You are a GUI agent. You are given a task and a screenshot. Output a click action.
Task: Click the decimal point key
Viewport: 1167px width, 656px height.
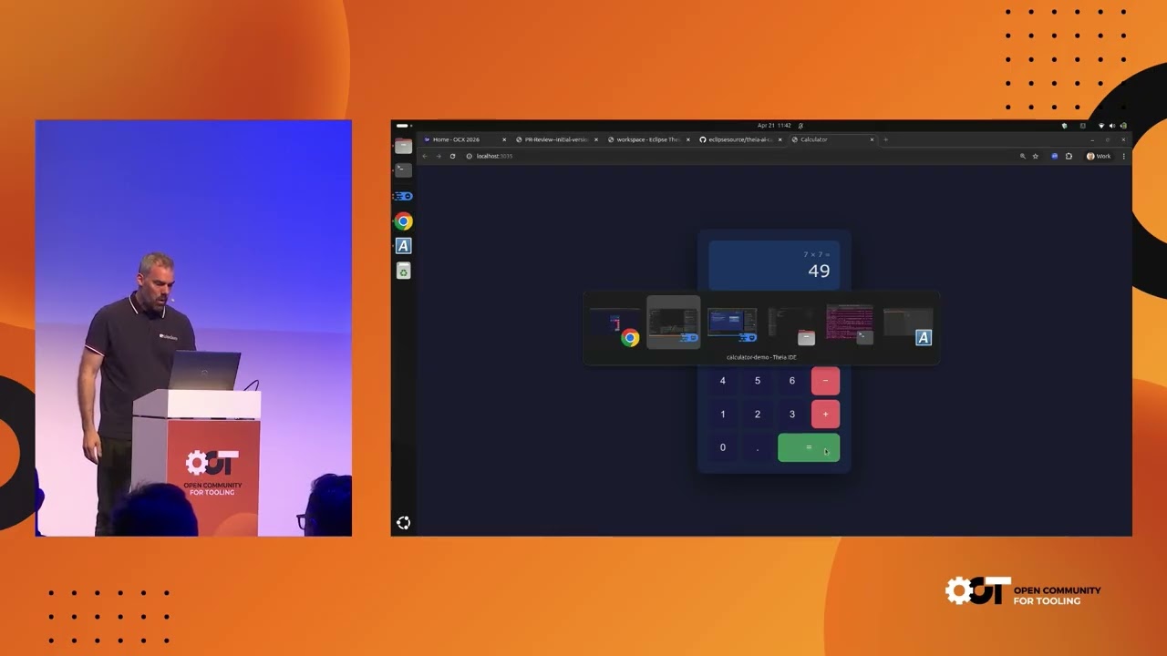pyautogui.click(x=757, y=447)
